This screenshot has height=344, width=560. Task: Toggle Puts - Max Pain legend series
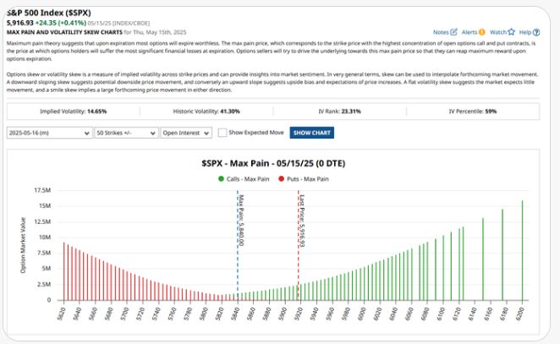(305, 178)
